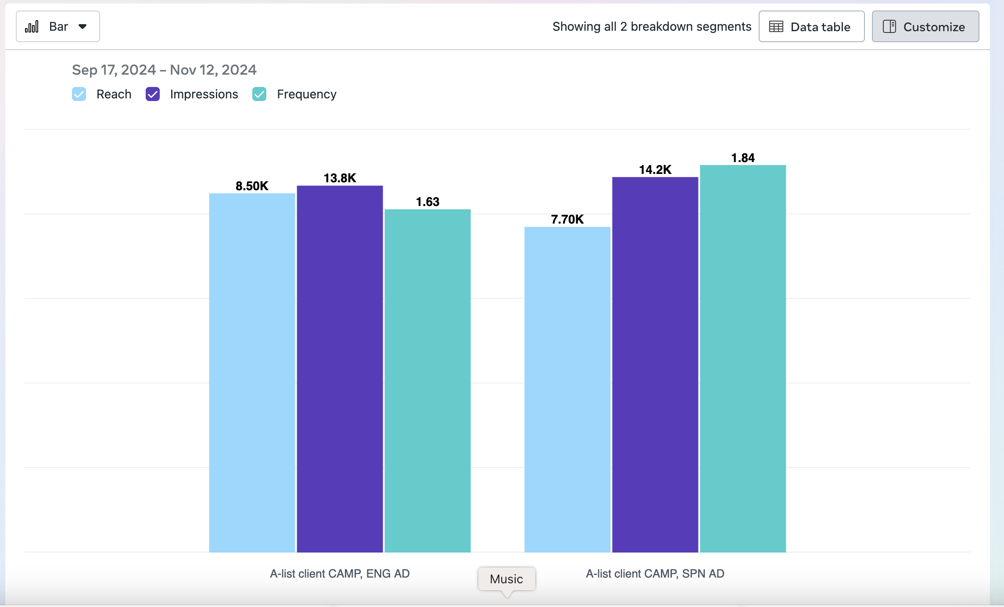
Task: Select the A-list client CAMP, ENG AD label
Action: click(340, 574)
